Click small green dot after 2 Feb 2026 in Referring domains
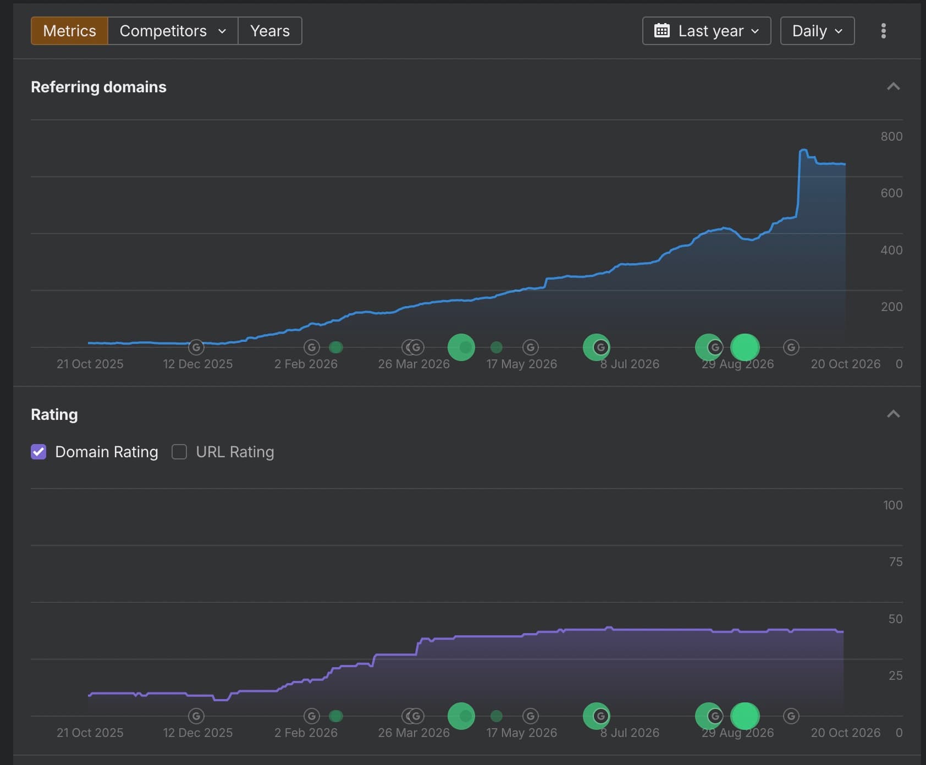 336,347
